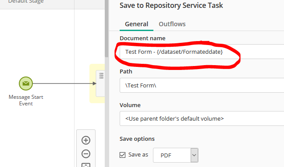Select the Message Start Event envelope icon
Screen dimensions: 284x167
[x=26, y=83]
